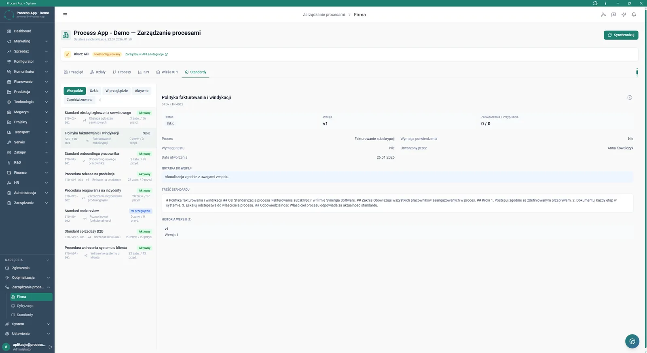
Task: Click the Zarządzanie procesami breadcrumb
Action: [x=324, y=15]
